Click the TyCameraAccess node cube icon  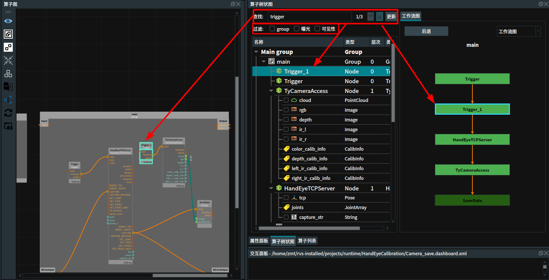point(279,91)
